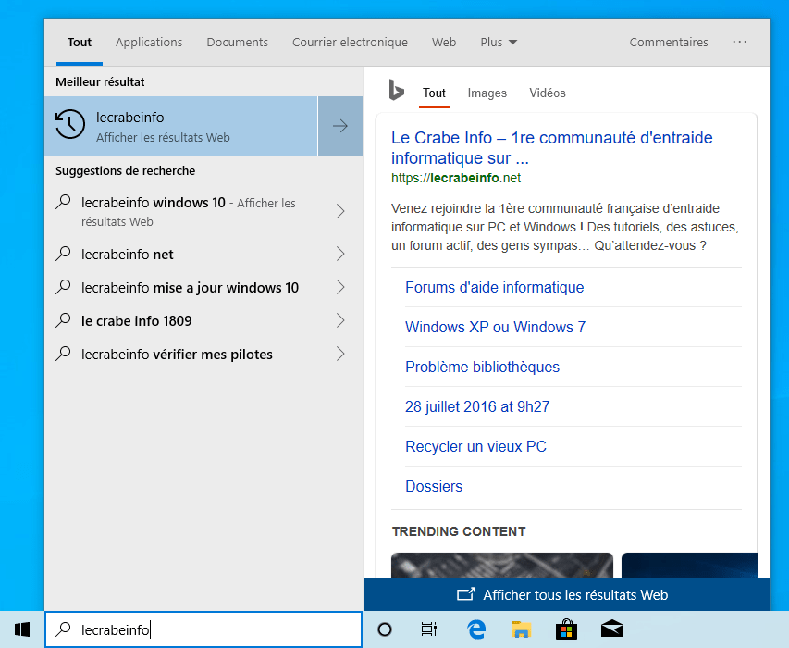Switch to the Courrier electronique tab
Screen dimensions: 789x648
[x=350, y=43]
